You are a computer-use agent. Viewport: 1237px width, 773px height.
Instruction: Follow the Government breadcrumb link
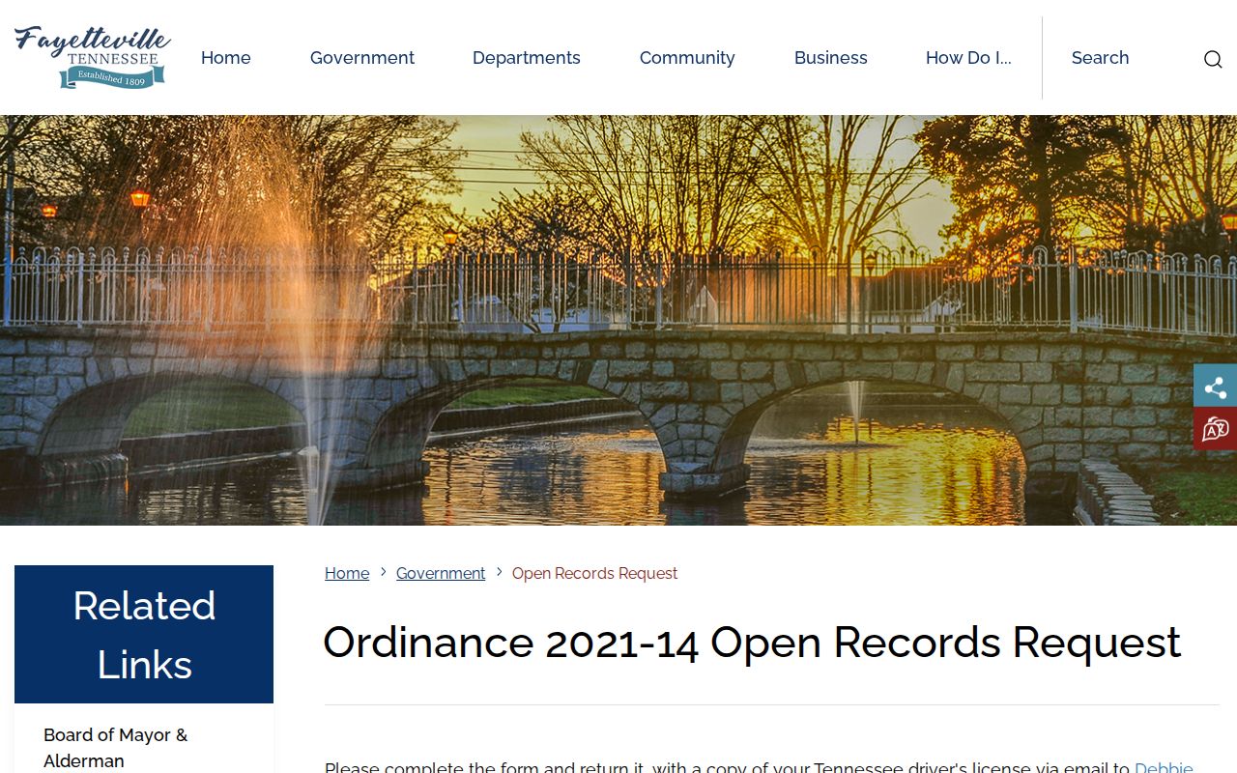[441, 573]
